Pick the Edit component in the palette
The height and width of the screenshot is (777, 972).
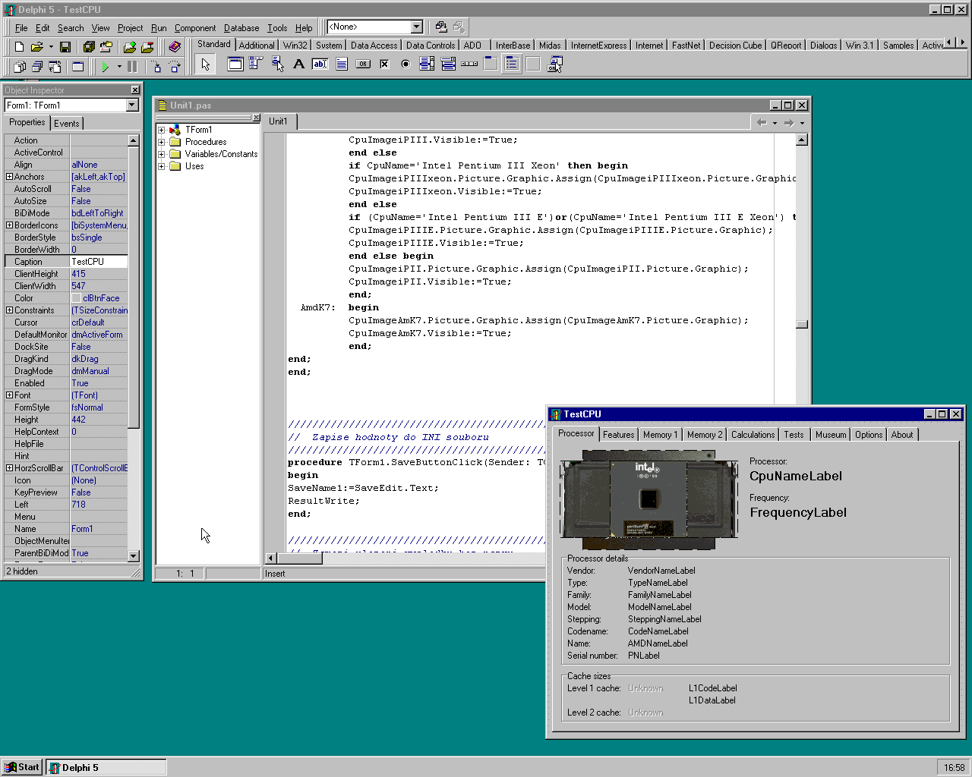[x=320, y=64]
